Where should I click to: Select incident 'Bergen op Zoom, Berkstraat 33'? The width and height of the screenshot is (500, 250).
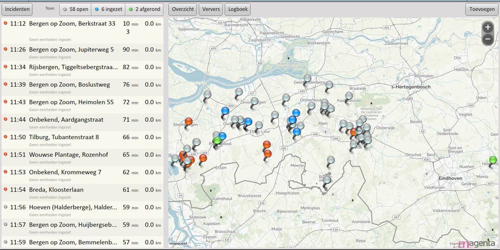(x=82, y=31)
